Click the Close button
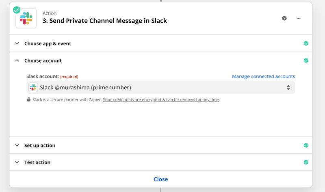 (160, 179)
